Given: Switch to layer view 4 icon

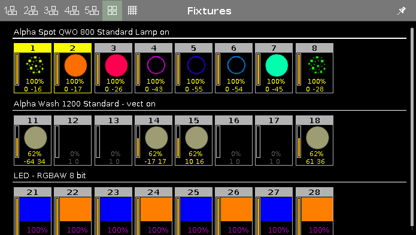Looking at the screenshot, I should click(71, 11).
